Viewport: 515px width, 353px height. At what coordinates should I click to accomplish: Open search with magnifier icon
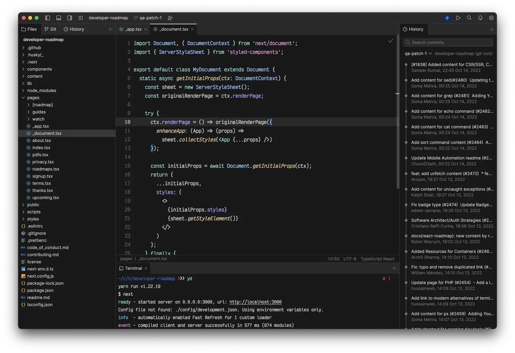pos(469,18)
